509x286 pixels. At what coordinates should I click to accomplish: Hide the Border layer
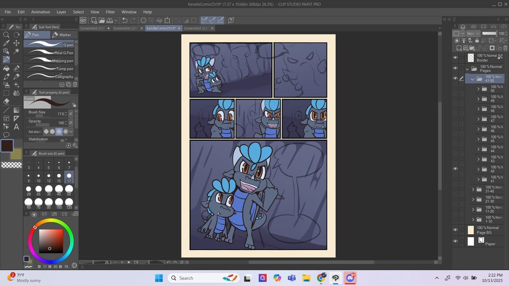tap(456, 57)
